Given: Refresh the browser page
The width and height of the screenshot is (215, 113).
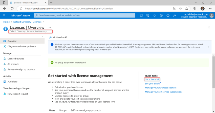Looking at the screenshot, I should (x=12, y=9).
